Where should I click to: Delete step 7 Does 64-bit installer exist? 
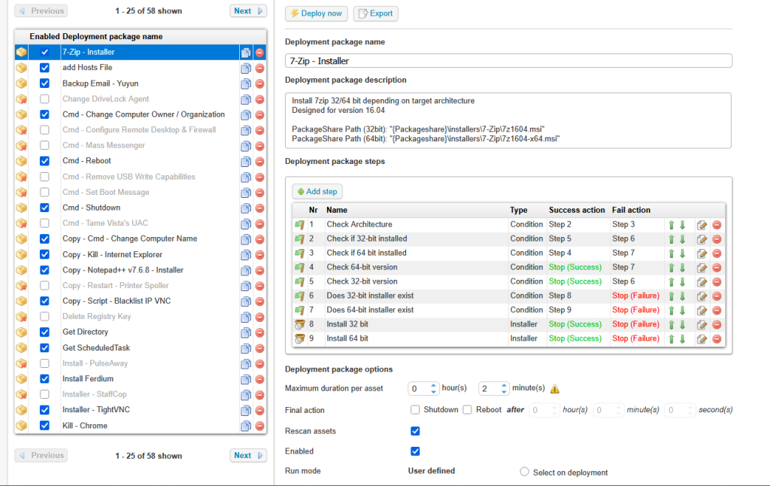pyautogui.click(x=717, y=311)
